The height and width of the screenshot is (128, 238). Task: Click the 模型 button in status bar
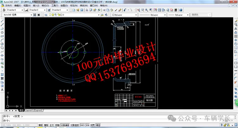98,125
